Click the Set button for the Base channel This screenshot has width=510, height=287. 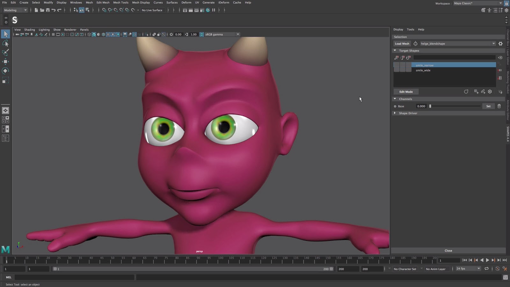(x=488, y=106)
